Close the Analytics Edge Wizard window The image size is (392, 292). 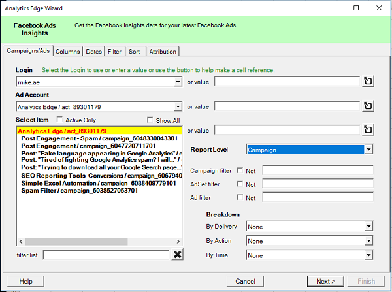pyautogui.click(x=379, y=8)
